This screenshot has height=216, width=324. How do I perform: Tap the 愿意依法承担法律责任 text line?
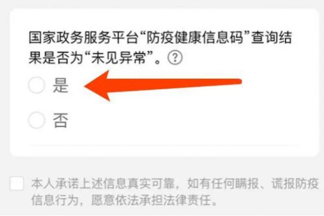point(152,200)
